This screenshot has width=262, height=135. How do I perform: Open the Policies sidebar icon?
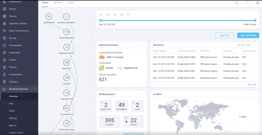tap(4, 67)
